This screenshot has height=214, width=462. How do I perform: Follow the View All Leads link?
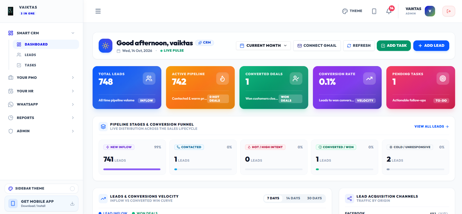coord(431,126)
